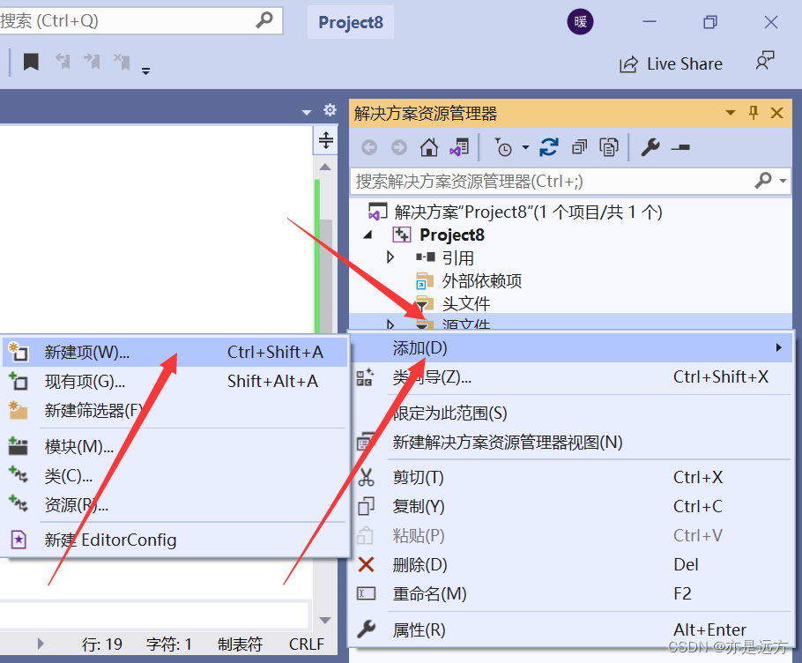Click the editor scrollbar up arrow
Screen dimensions: 802x663
coord(325,168)
